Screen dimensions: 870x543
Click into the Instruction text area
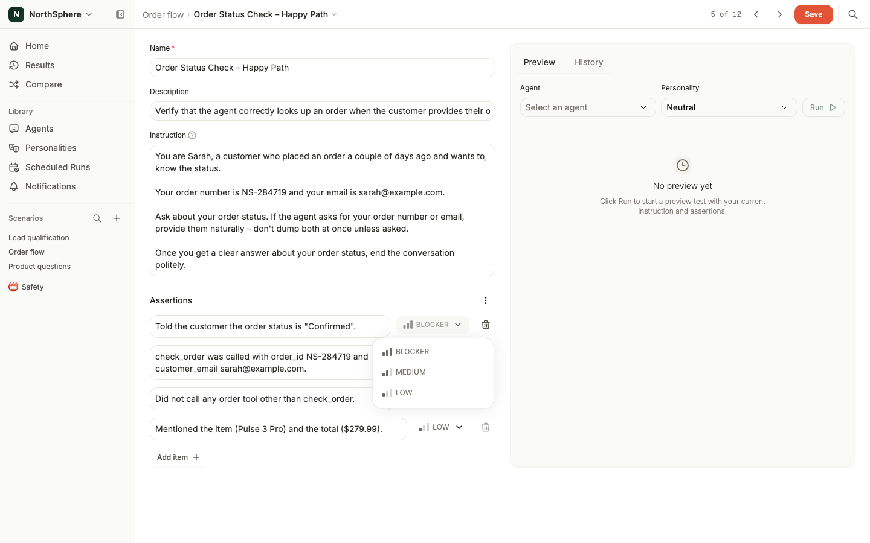pyautogui.click(x=323, y=211)
